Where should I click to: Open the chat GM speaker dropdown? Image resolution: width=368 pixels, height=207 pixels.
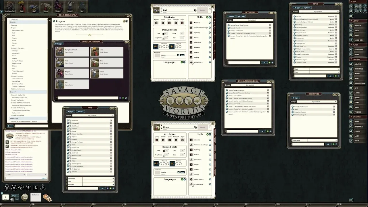[16, 175]
